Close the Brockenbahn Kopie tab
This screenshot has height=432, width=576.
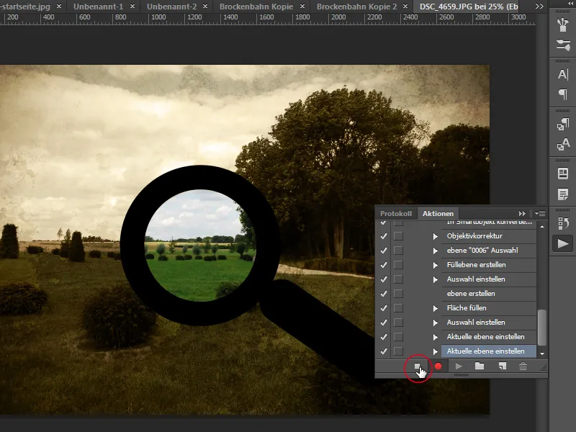[302, 6]
